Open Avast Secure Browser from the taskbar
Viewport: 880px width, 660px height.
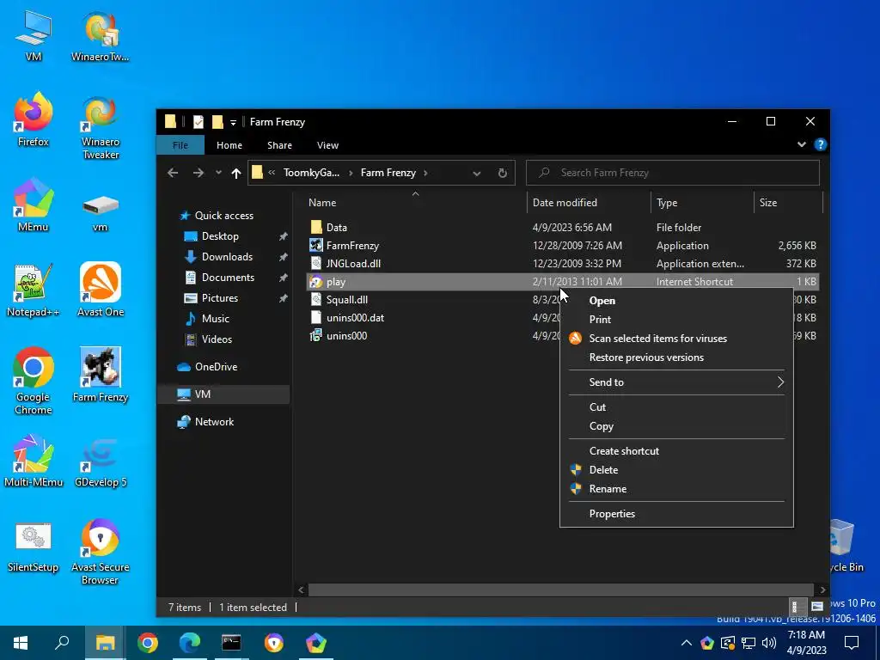[x=274, y=643]
